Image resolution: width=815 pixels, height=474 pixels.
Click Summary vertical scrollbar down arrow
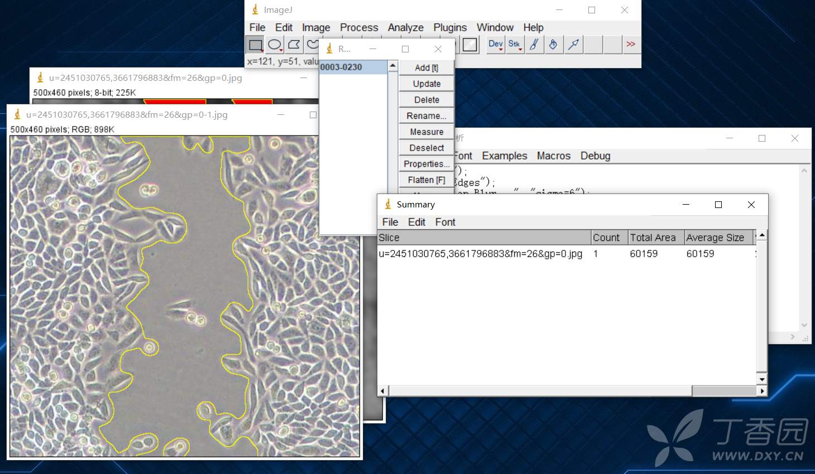(762, 380)
